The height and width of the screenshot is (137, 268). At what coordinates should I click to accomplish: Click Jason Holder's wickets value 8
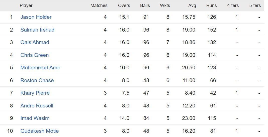tap(168, 17)
